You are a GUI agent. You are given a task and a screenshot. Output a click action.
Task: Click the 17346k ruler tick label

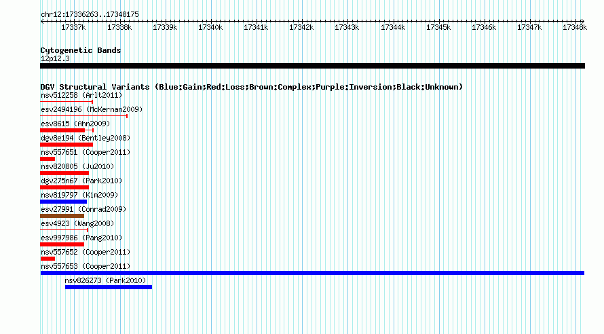[484, 27]
